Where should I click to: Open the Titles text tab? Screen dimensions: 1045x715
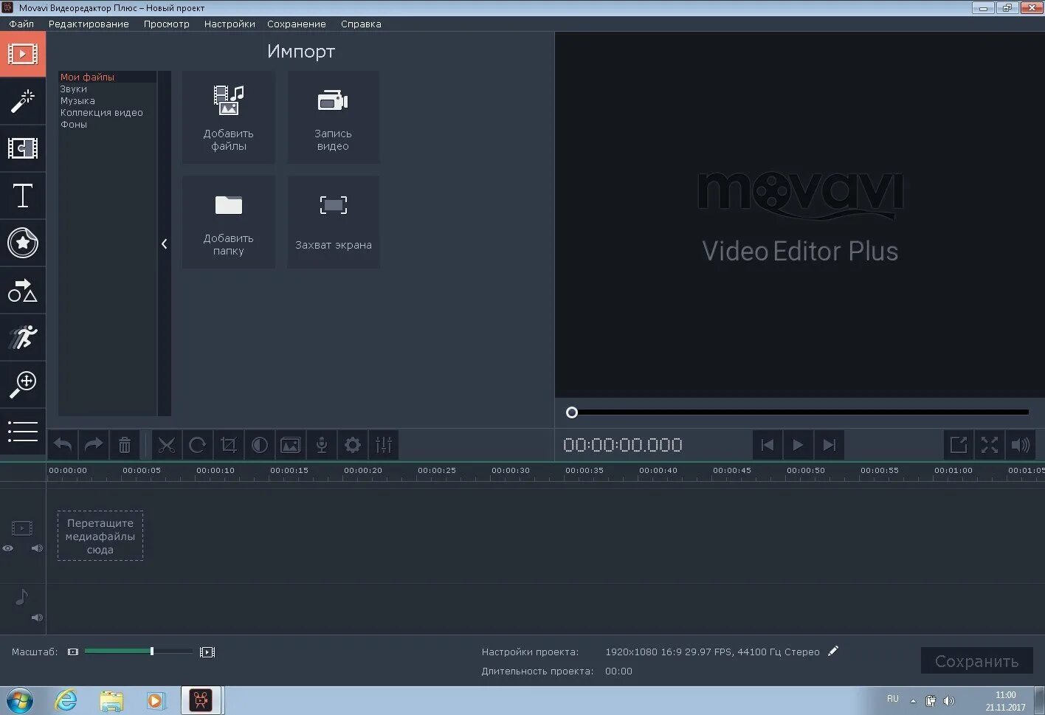point(23,196)
